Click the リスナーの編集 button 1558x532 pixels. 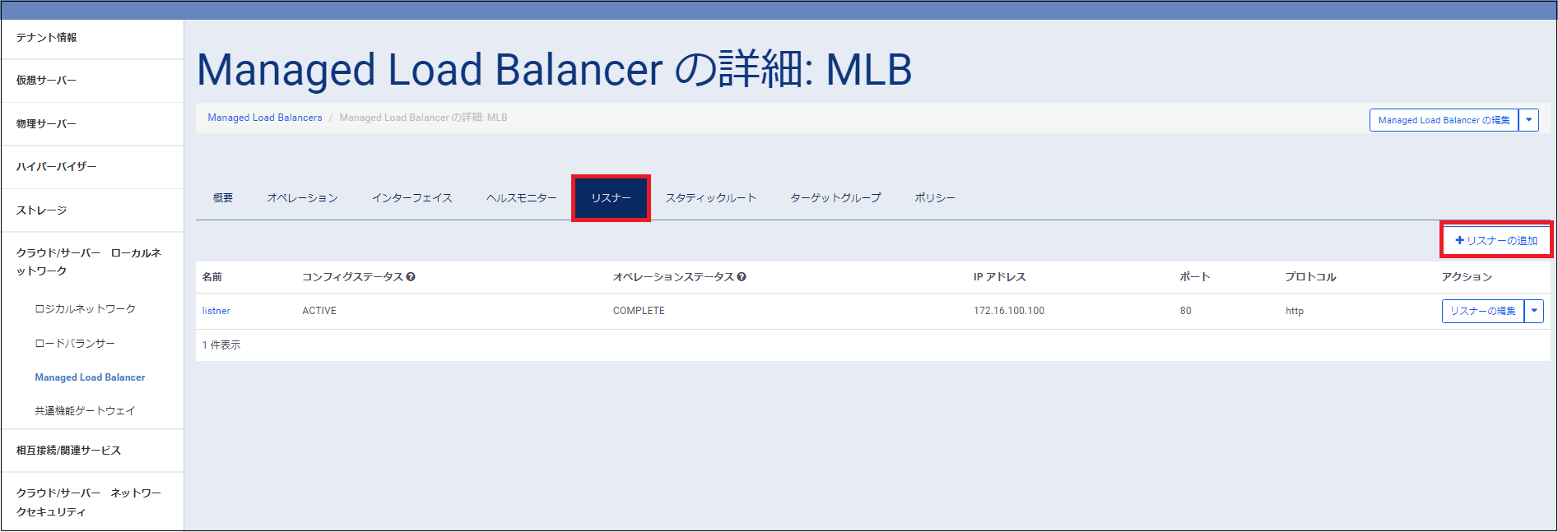click(1483, 311)
